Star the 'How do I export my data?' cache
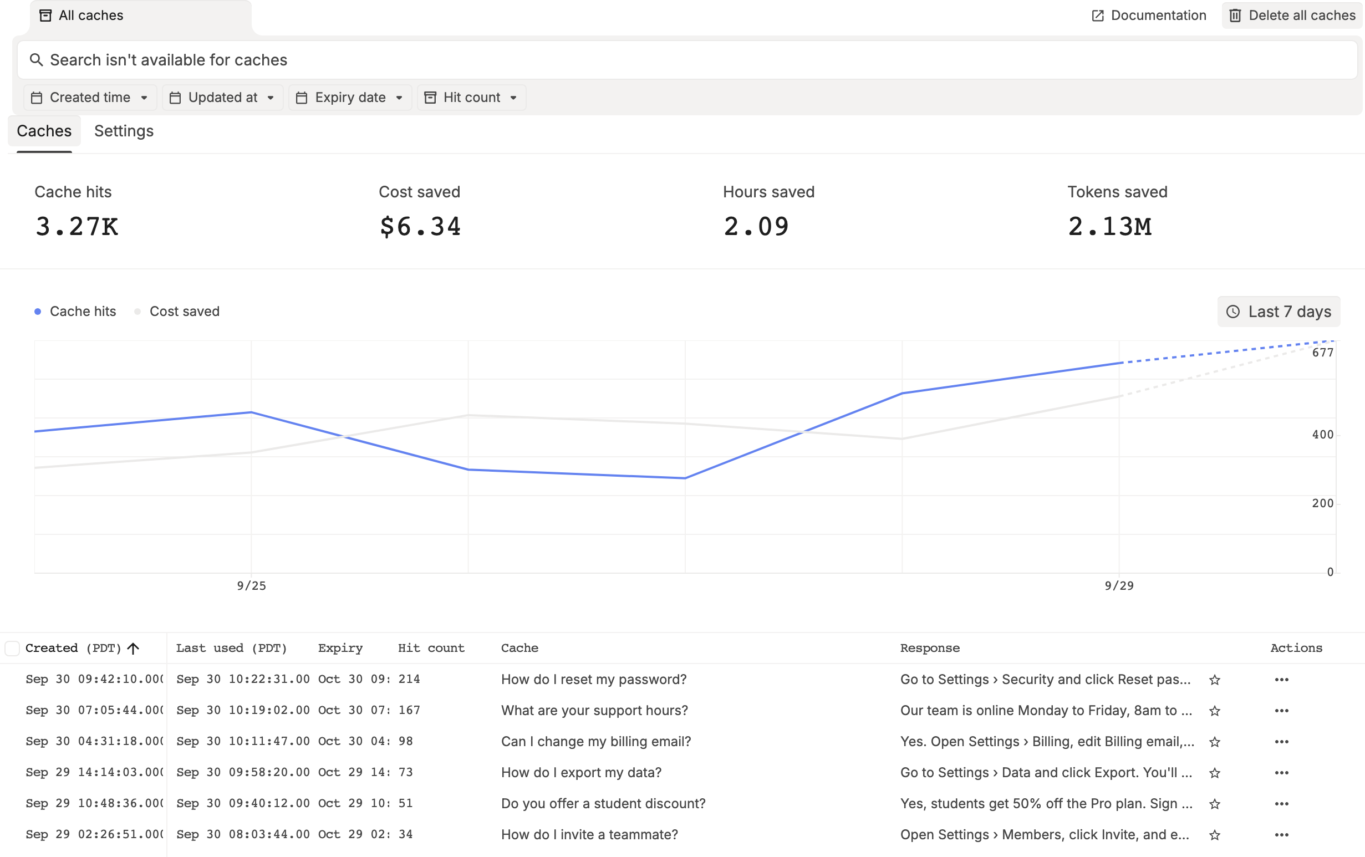Image resolution: width=1365 pixels, height=857 pixels. [x=1214, y=773]
